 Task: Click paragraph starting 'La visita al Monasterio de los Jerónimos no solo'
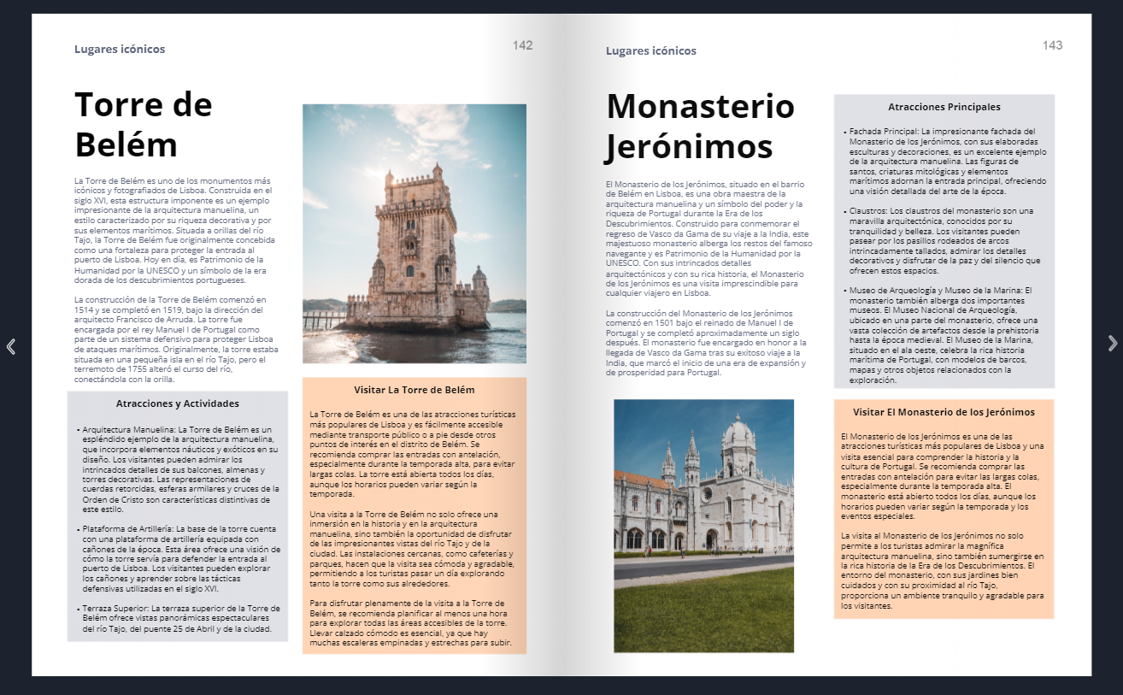pos(944,570)
